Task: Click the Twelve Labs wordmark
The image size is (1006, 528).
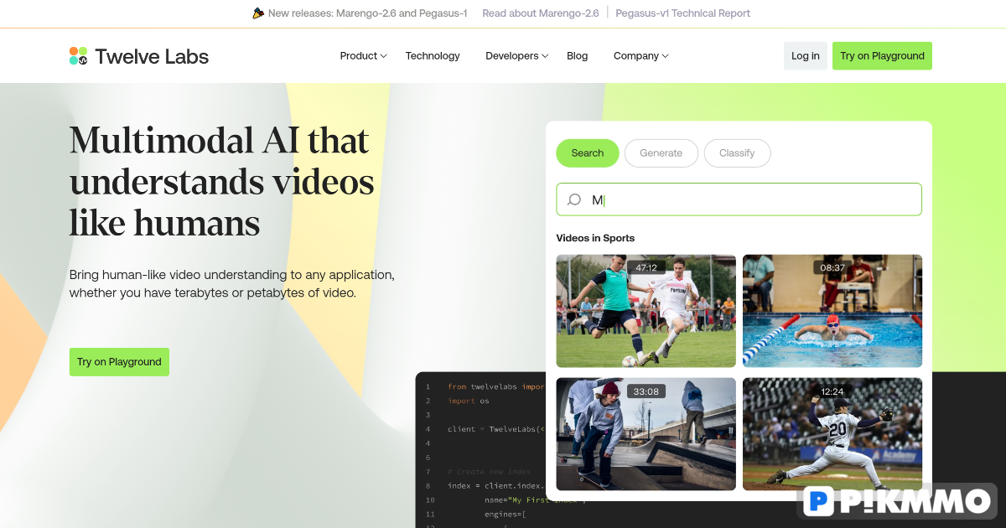Action: tap(152, 56)
